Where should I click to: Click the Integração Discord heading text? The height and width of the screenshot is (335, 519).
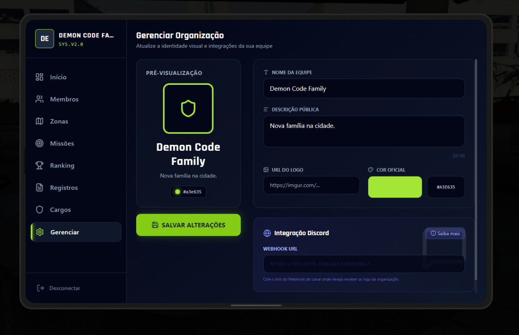(x=302, y=233)
